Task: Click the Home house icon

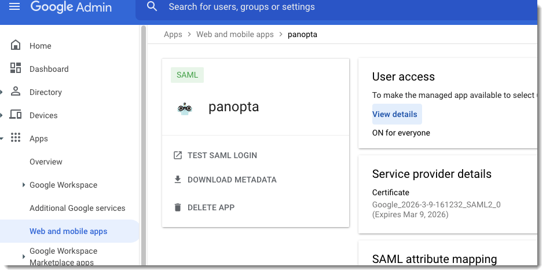Action: coord(16,46)
